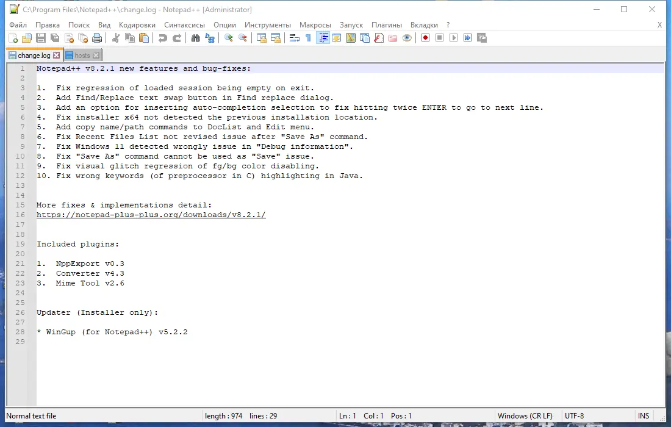
Task: Open the Файл menu
Action: pyautogui.click(x=18, y=25)
